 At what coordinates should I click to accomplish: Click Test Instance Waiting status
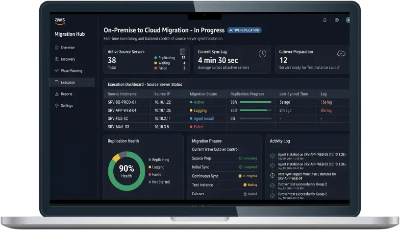[x=250, y=185]
